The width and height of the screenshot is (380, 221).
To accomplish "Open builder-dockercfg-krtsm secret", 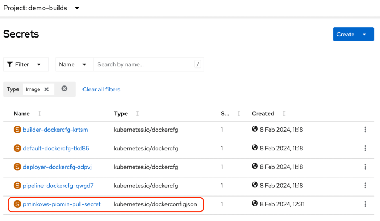I will (x=56, y=130).
